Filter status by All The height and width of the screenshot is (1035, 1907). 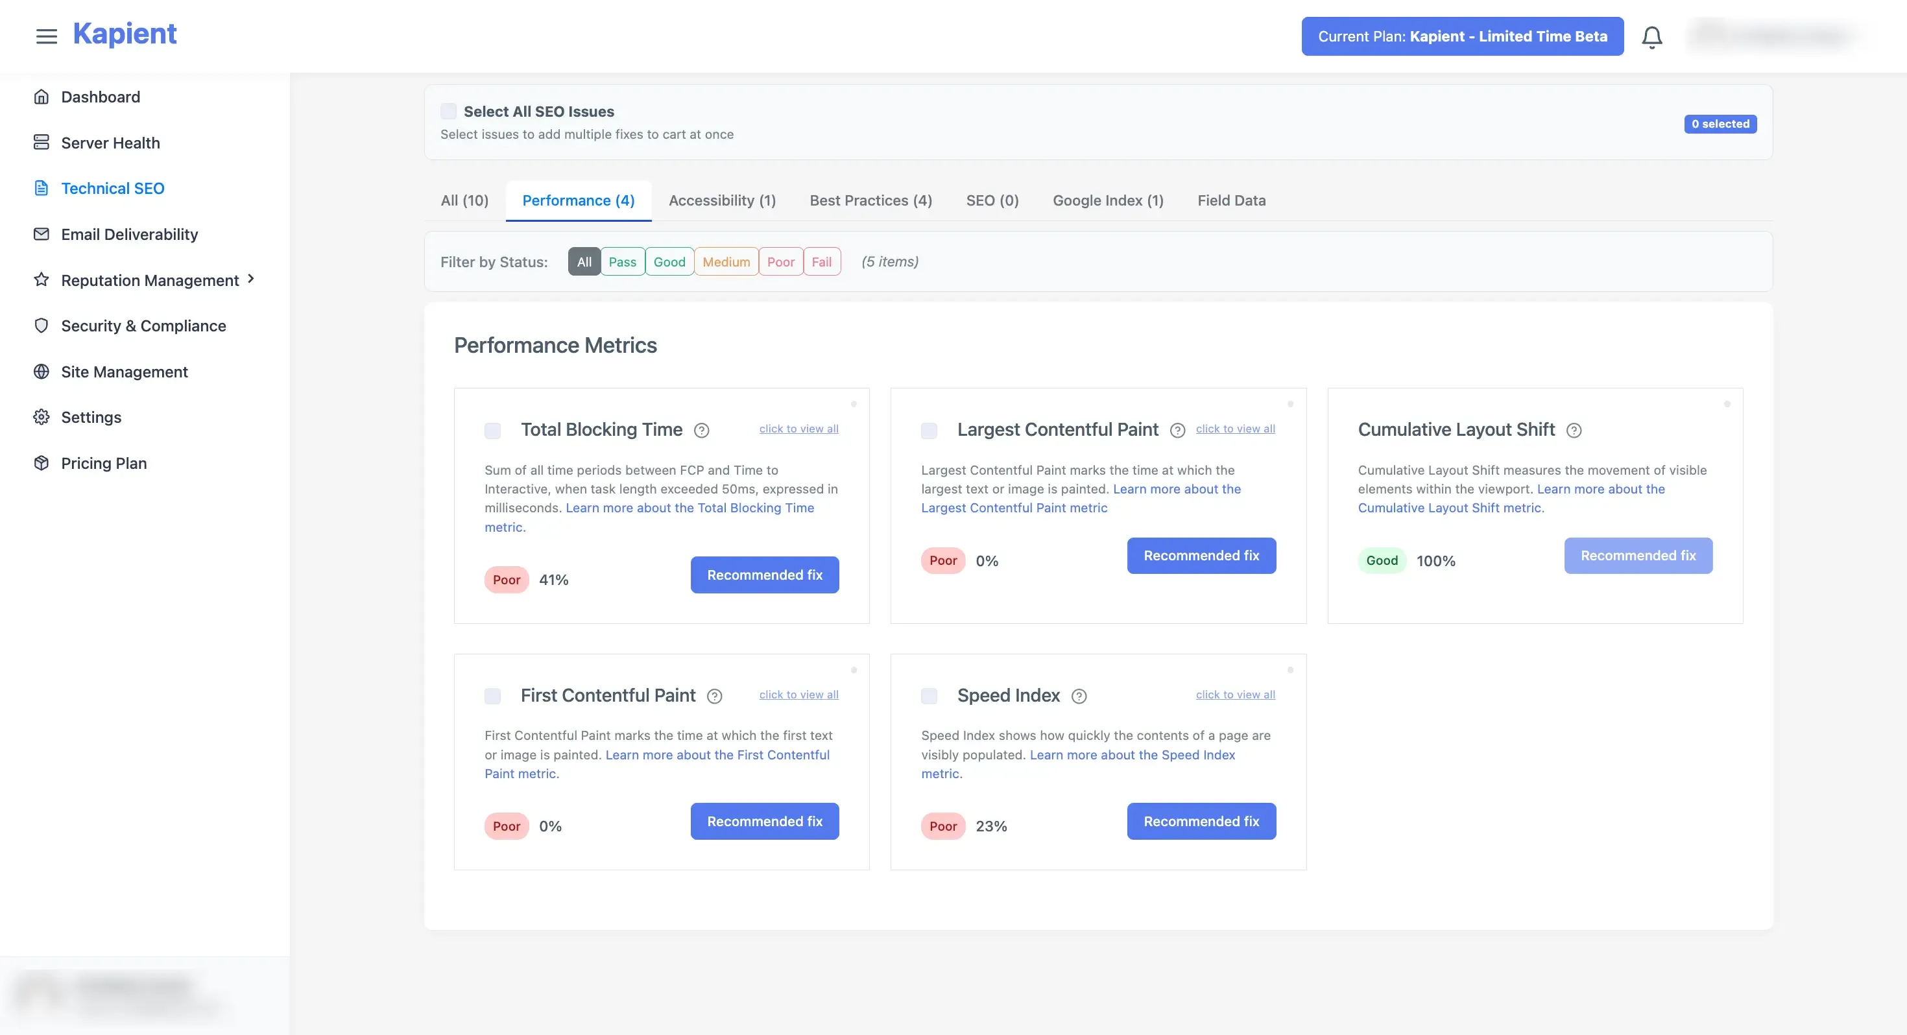(584, 262)
